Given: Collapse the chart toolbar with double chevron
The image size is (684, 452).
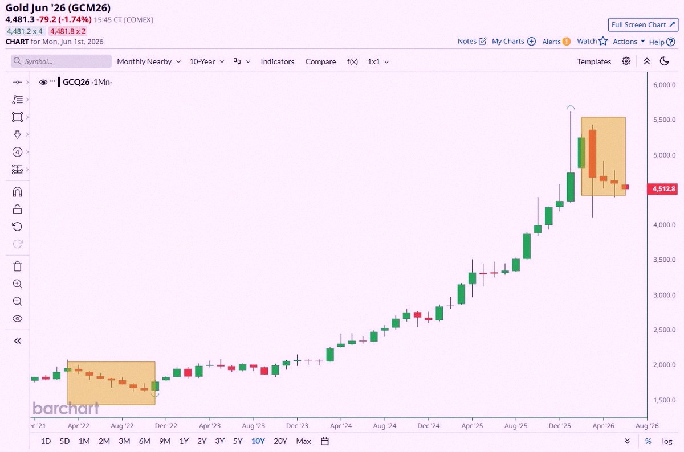Looking at the screenshot, I should (x=646, y=61).
